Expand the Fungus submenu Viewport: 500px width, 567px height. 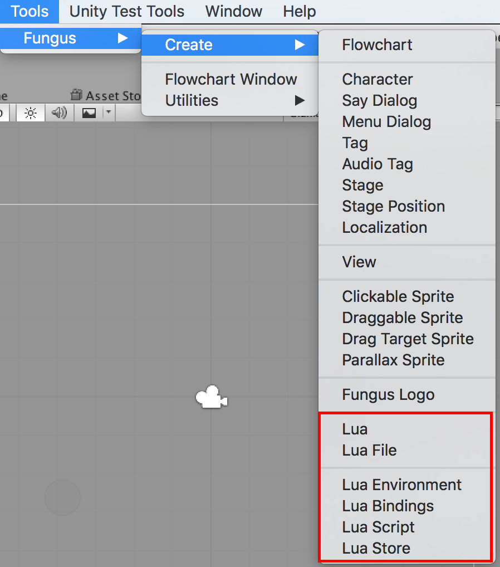(71, 38)
